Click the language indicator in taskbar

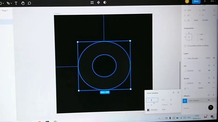189,118
